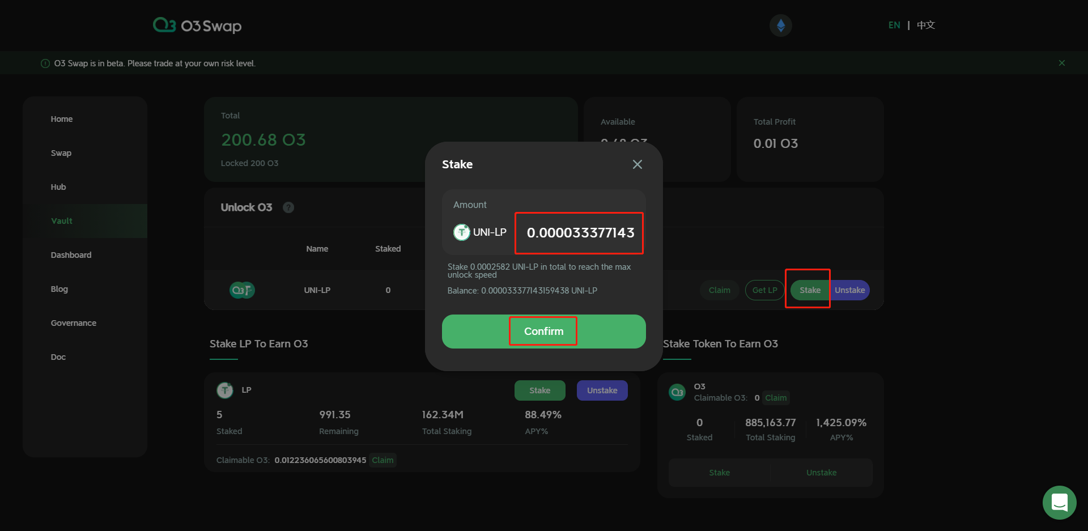
Task: Dismiss the beta warning banner
Action: point(1061,63)
